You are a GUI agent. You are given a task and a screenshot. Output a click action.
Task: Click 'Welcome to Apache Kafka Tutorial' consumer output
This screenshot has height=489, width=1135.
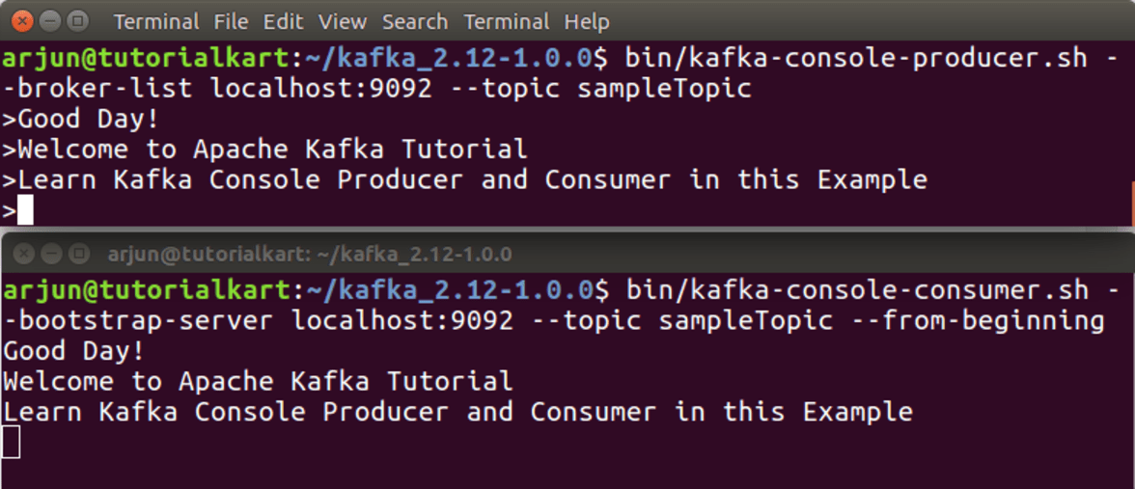point(258,381)
